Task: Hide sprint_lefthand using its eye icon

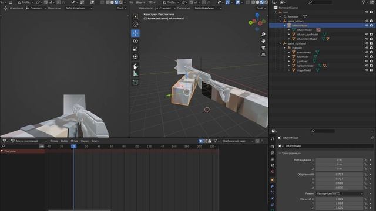Action: 367,21
